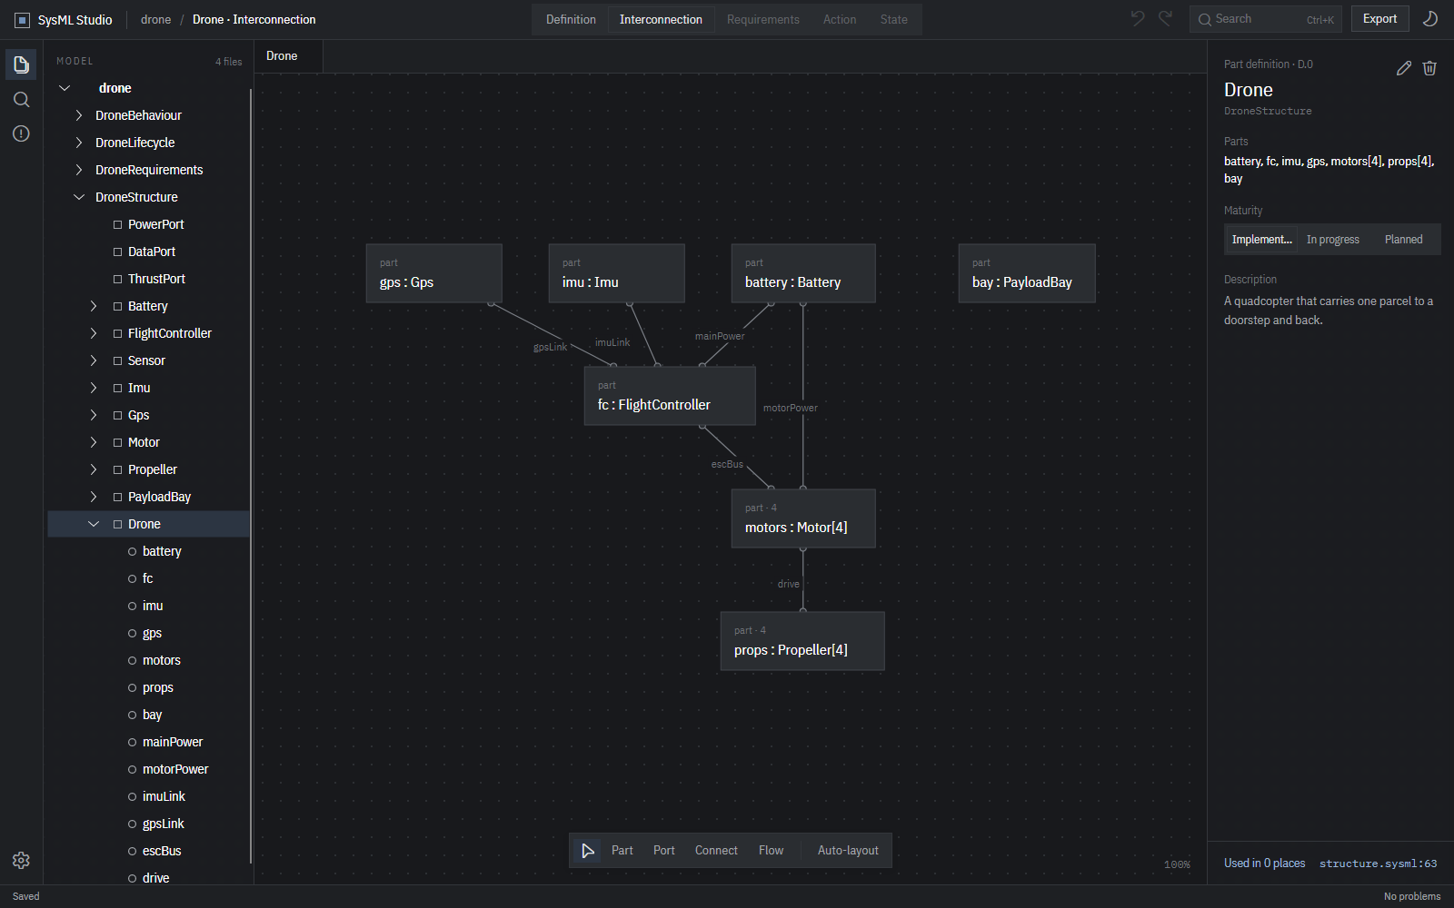
Task: Select the bay : PayloadBay part node
Action: click(x=1027, y=273)
